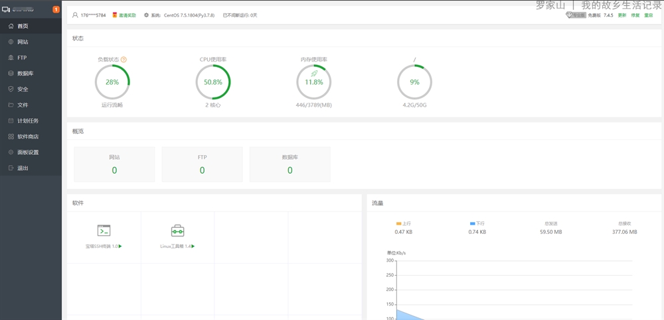Image resolution: width=664 pixels, height=320 pixels.
Task: Open the 数据库 item in the sidebar
Action: pos(31,74)
